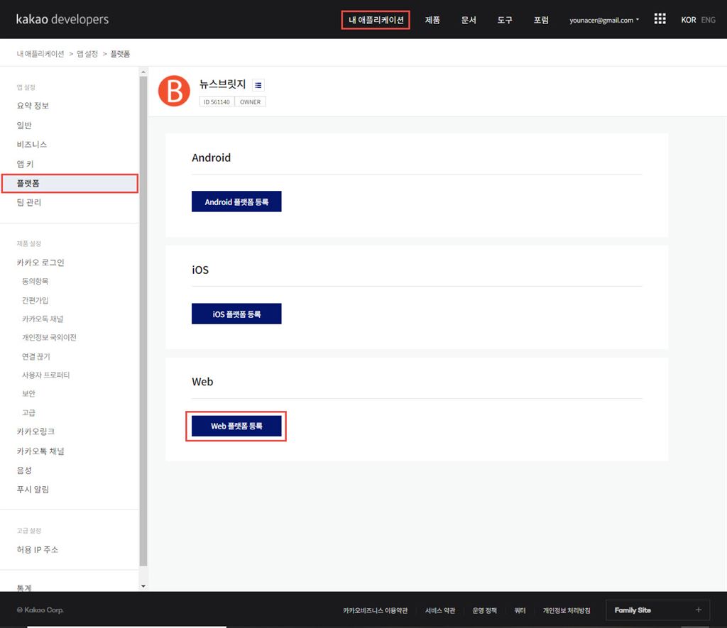Select 요약 정보 in the sidebar
727x628 pixels.
33,106
